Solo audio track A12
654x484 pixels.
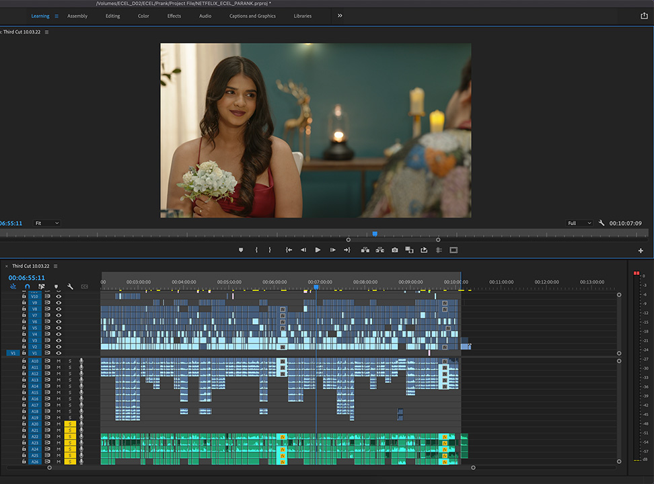click(x=70, y=374)
